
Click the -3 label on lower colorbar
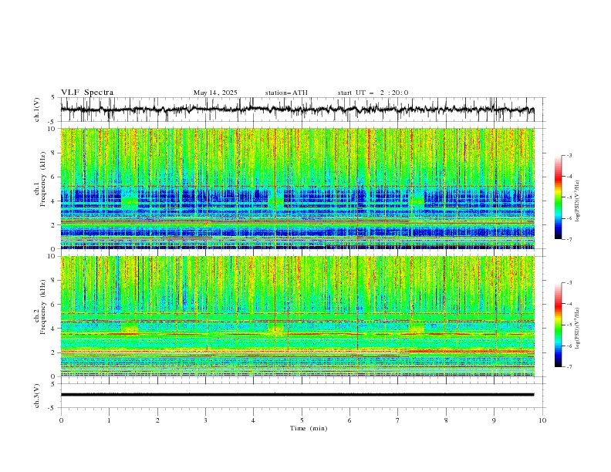pos(569,283)
